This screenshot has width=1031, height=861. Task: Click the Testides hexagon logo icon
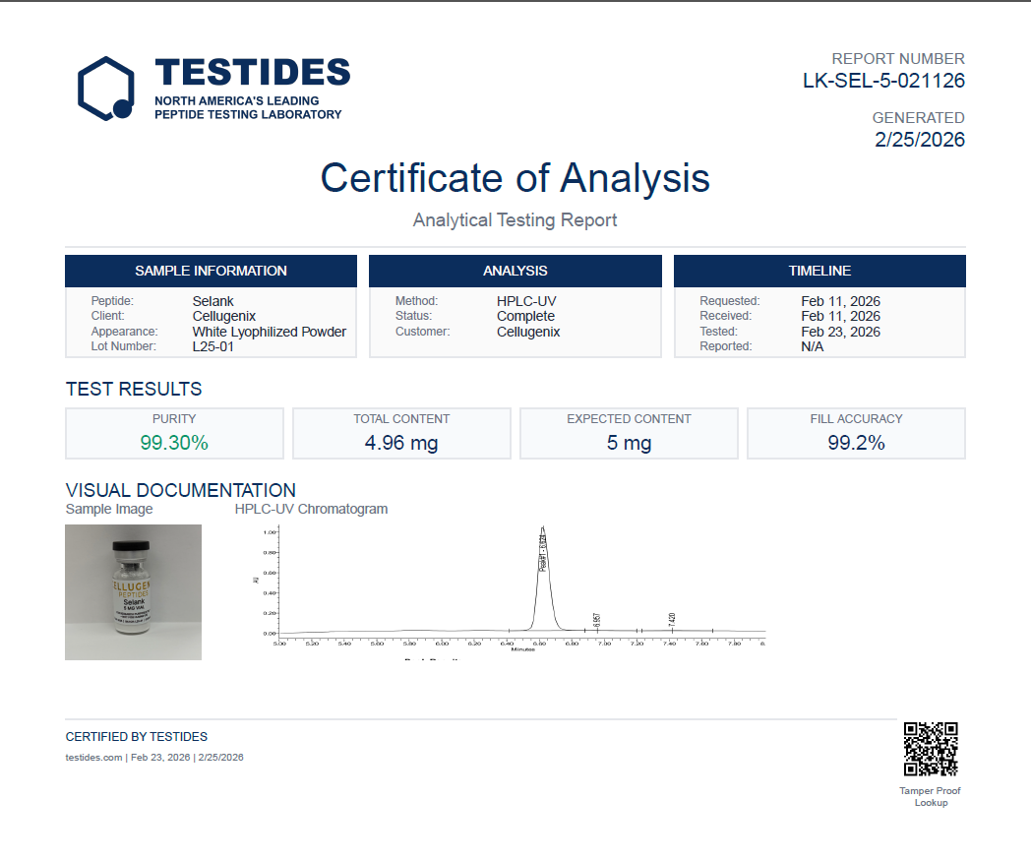coord(105,89)
